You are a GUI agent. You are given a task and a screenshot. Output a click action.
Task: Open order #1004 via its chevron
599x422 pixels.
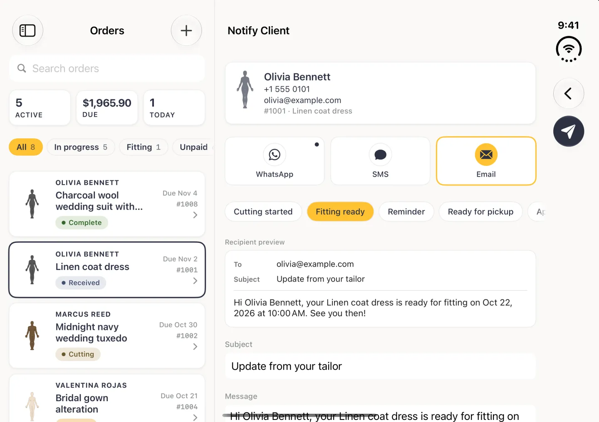tap(195, 417)
